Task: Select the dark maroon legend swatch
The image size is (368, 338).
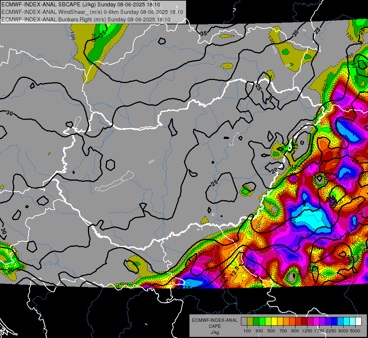Action: (304, 321)
